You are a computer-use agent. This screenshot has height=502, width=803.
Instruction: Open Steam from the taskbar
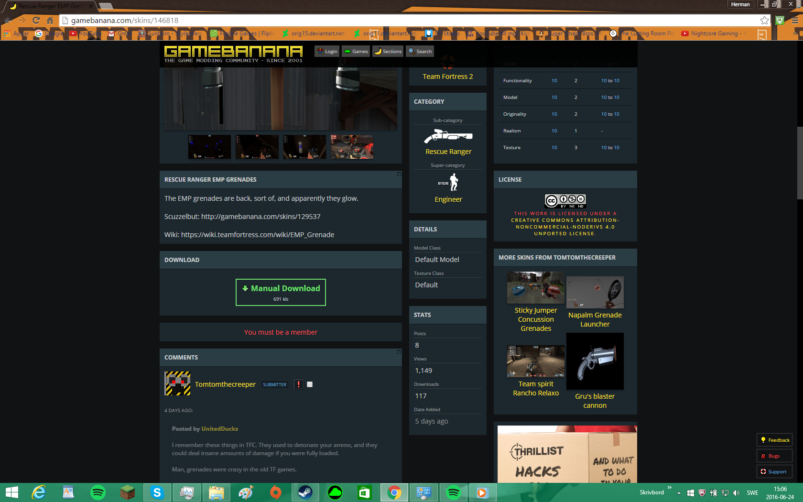pos(305,492)
